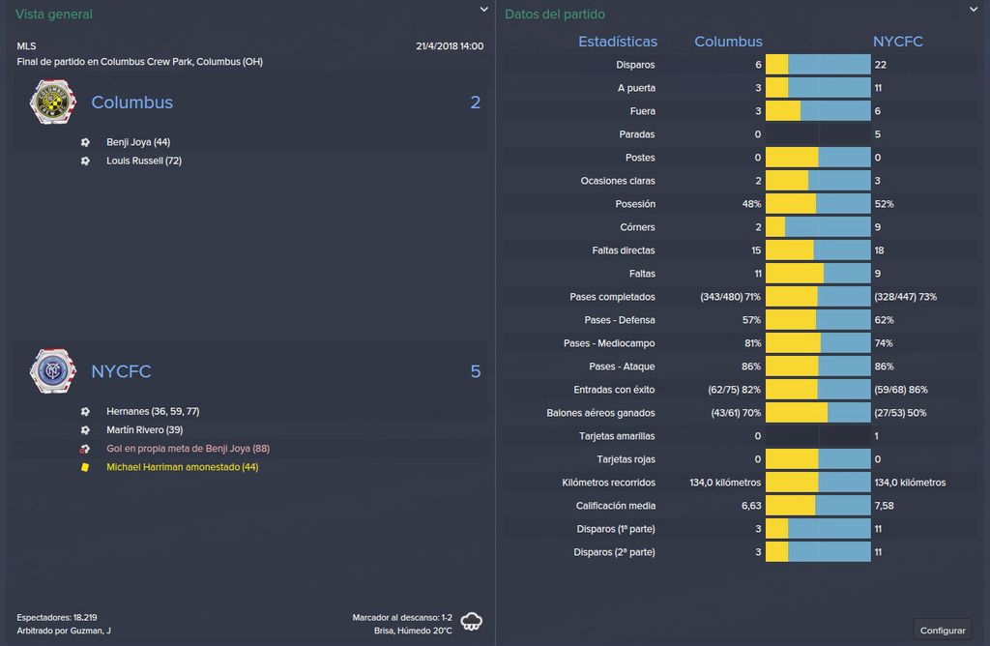Click the red own-goal icon for Benji Joya
The image size is (990, 646).
coord(85,449)
